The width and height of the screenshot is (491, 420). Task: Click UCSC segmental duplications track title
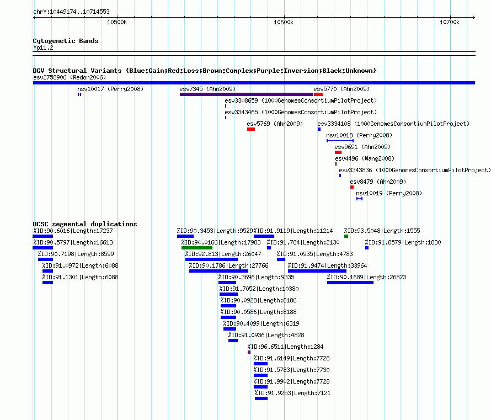pyautogui.click(x=85, y=224)
